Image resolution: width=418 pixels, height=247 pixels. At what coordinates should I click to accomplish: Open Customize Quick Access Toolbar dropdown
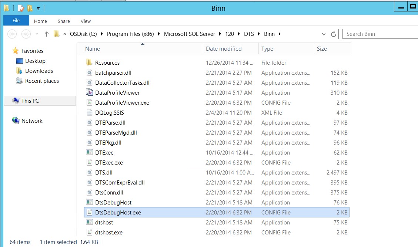[x=39, y=9]
